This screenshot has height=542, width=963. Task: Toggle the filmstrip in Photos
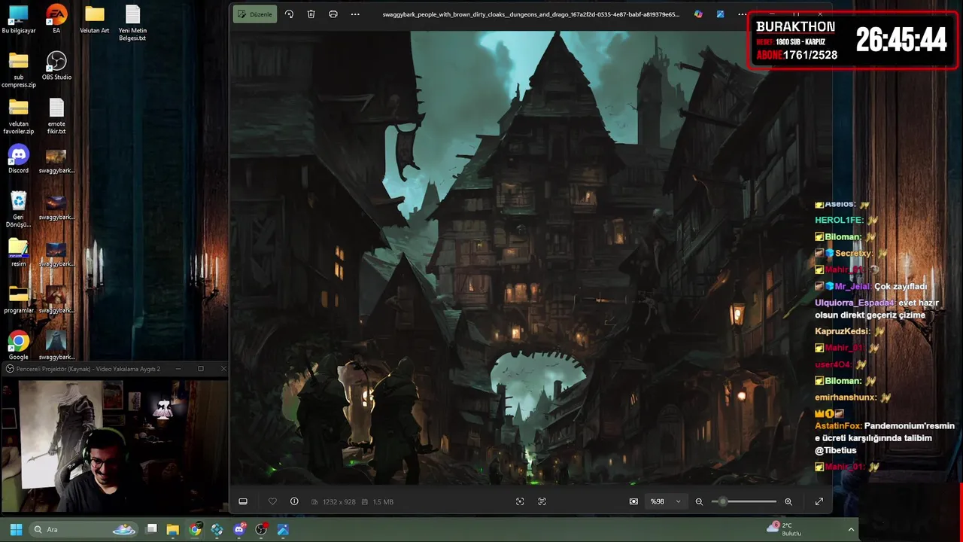[243, 501]
